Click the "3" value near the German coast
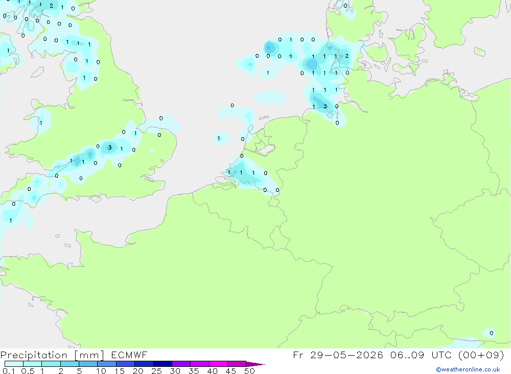 click(325, 106)
